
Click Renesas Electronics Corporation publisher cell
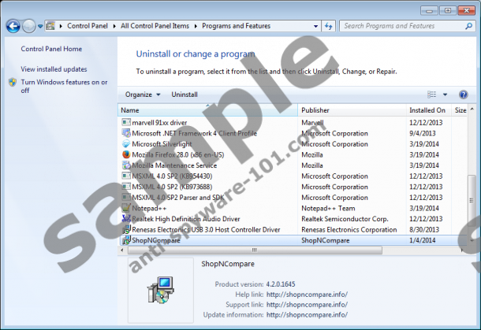349,229
